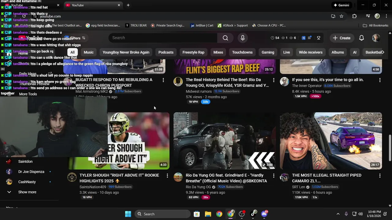Select the Podcasts category chip
Image resolution: width=392 pixels, height=220 pixels.
[166, 52]
